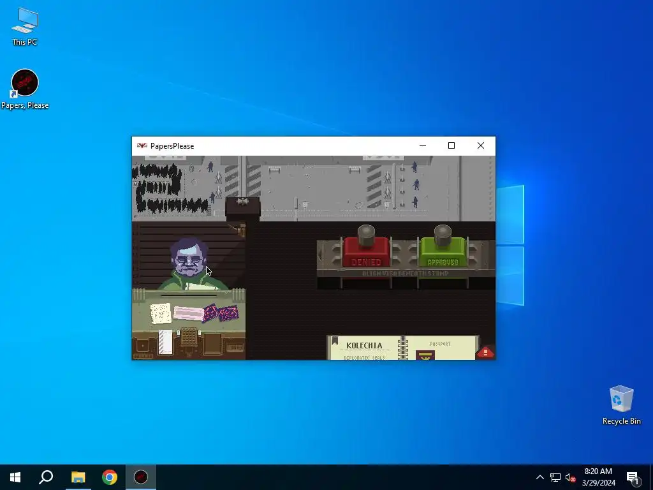Open the Windows Start menu
This screenshot has height=490, width=653.
click(15, 477)
